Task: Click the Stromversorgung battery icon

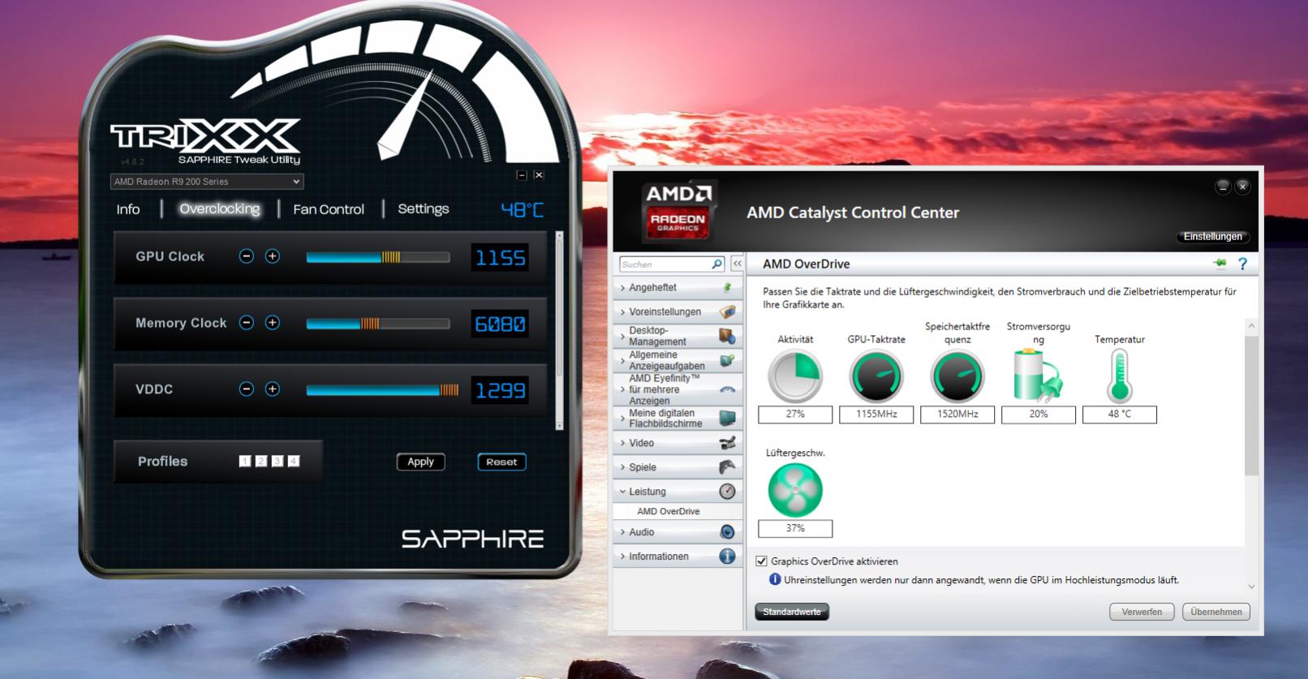Action: 1038,376
